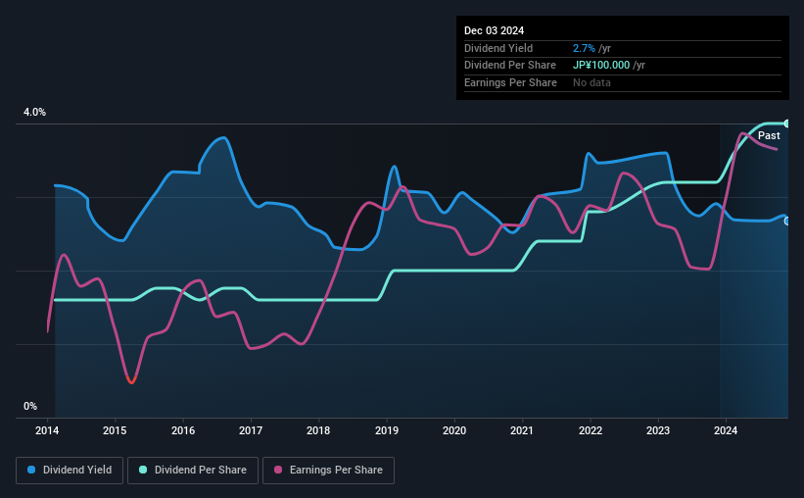Click the 2017 x-axis label

(251, 430)
